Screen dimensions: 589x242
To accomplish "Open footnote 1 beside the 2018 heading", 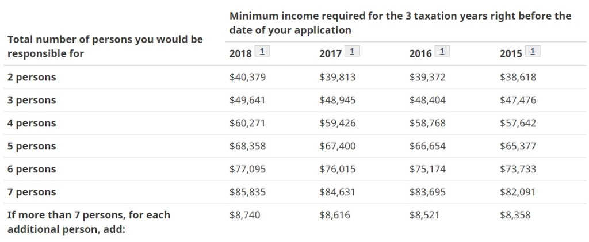I will [262, 52].
